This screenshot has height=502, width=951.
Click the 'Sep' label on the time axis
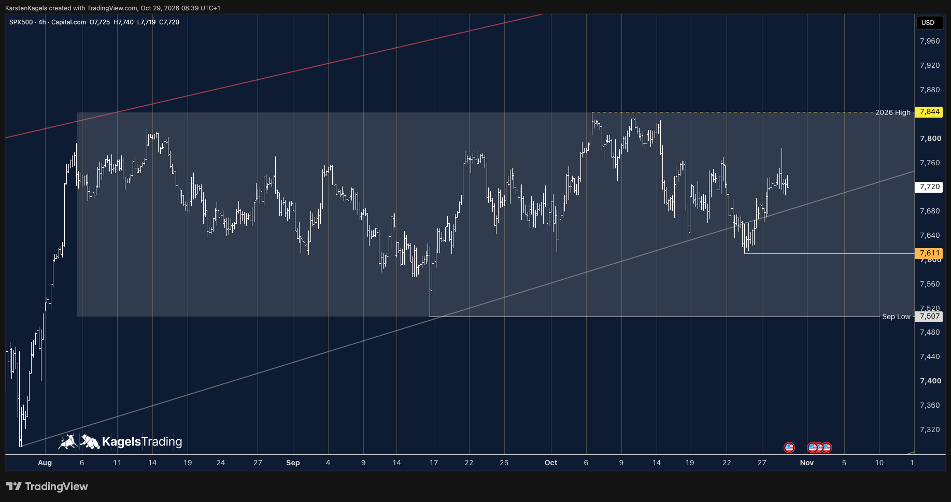click(293, 463)
